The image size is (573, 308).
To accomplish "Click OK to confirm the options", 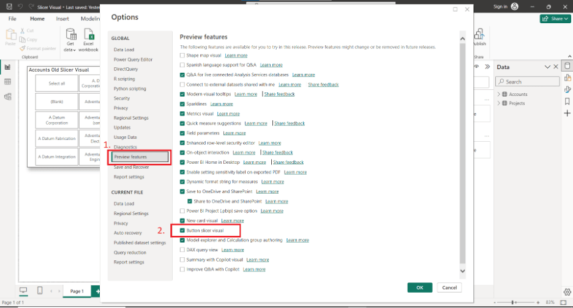I will coord(419,287).
